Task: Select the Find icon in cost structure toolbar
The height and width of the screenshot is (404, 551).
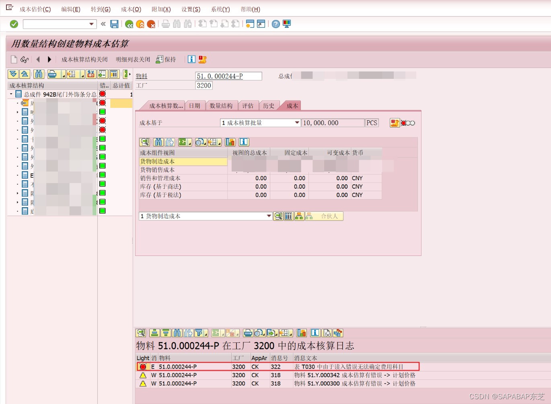Action: tap(39, 75)
